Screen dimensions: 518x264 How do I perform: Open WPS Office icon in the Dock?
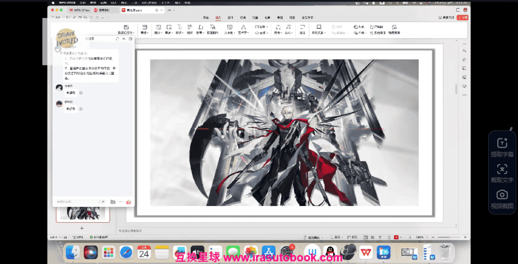(x=366, y=253)
